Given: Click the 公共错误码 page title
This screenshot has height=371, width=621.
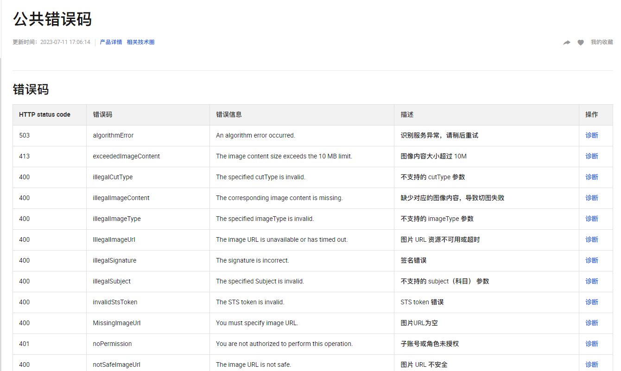Looking at the screenshot, I should pos(52,19).
